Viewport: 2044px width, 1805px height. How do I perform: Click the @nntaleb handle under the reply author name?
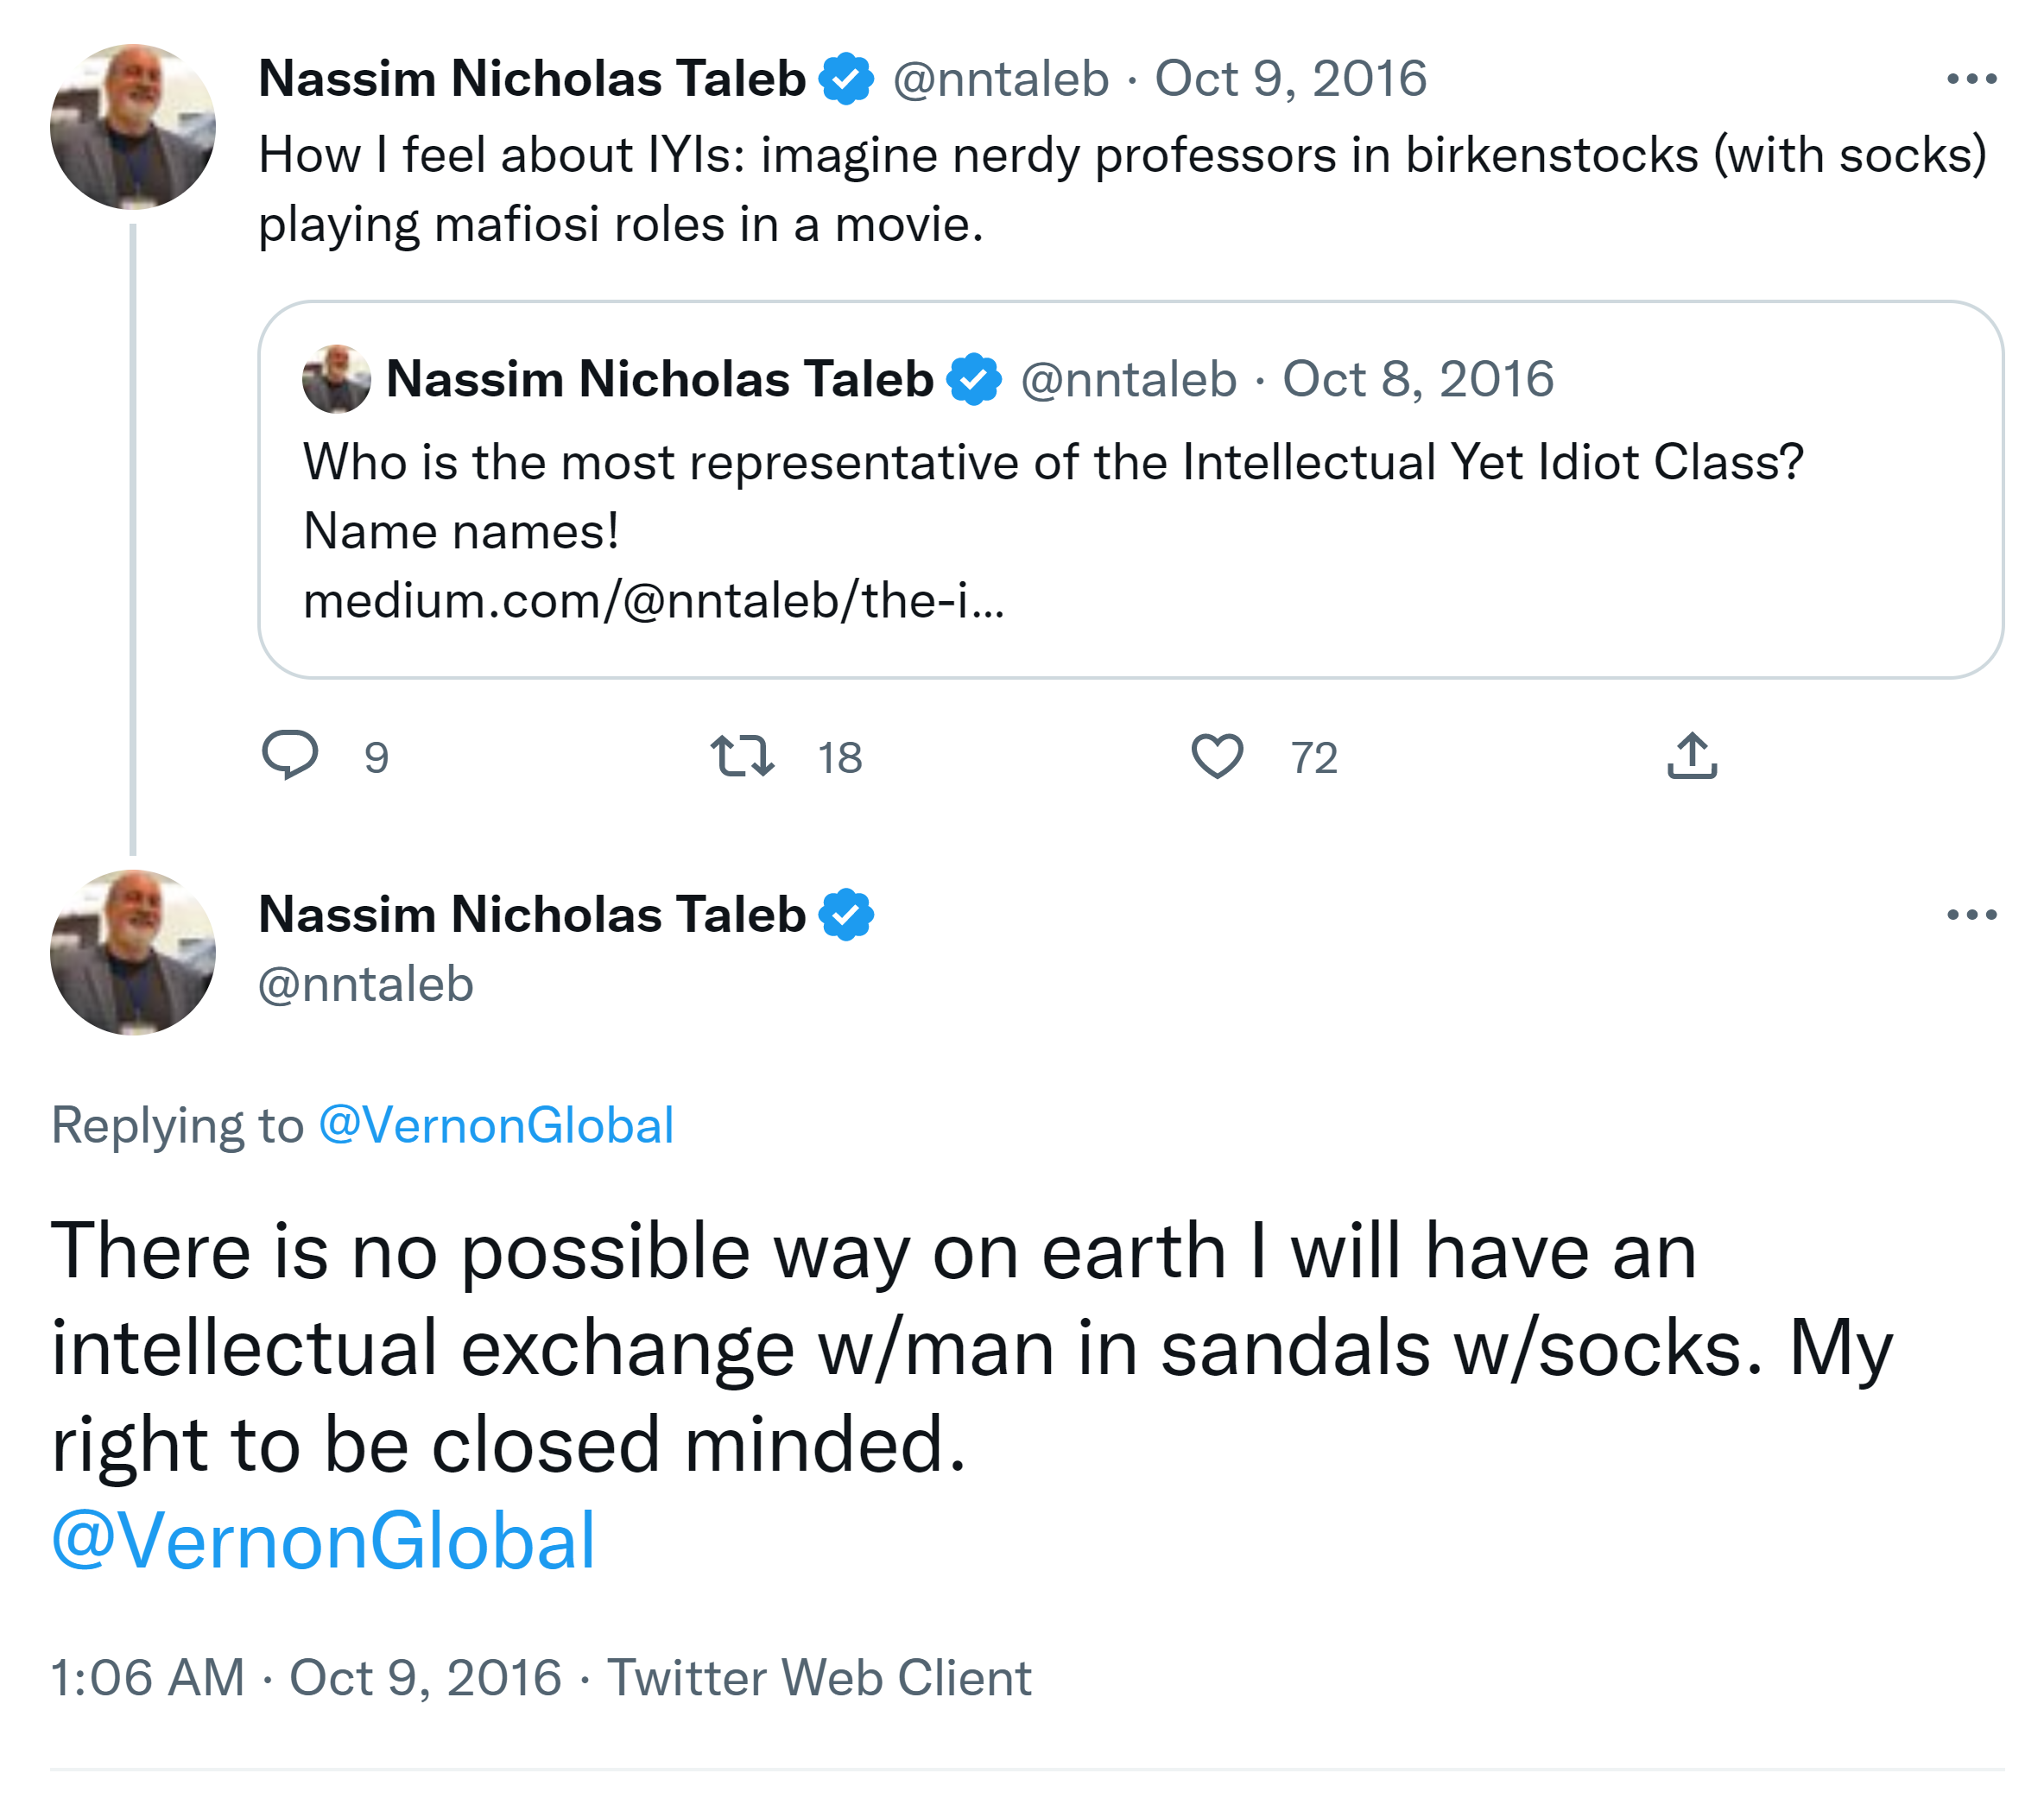coord(365,985)
